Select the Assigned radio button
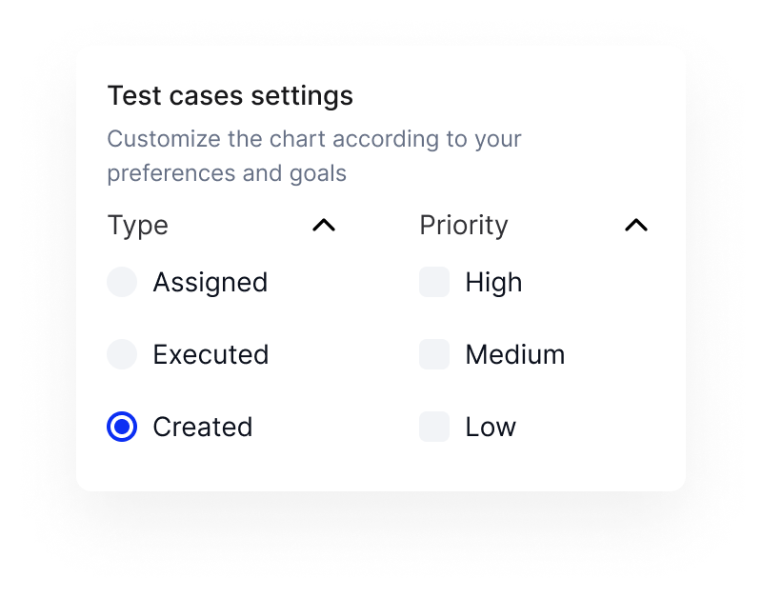 pos(122,282)
